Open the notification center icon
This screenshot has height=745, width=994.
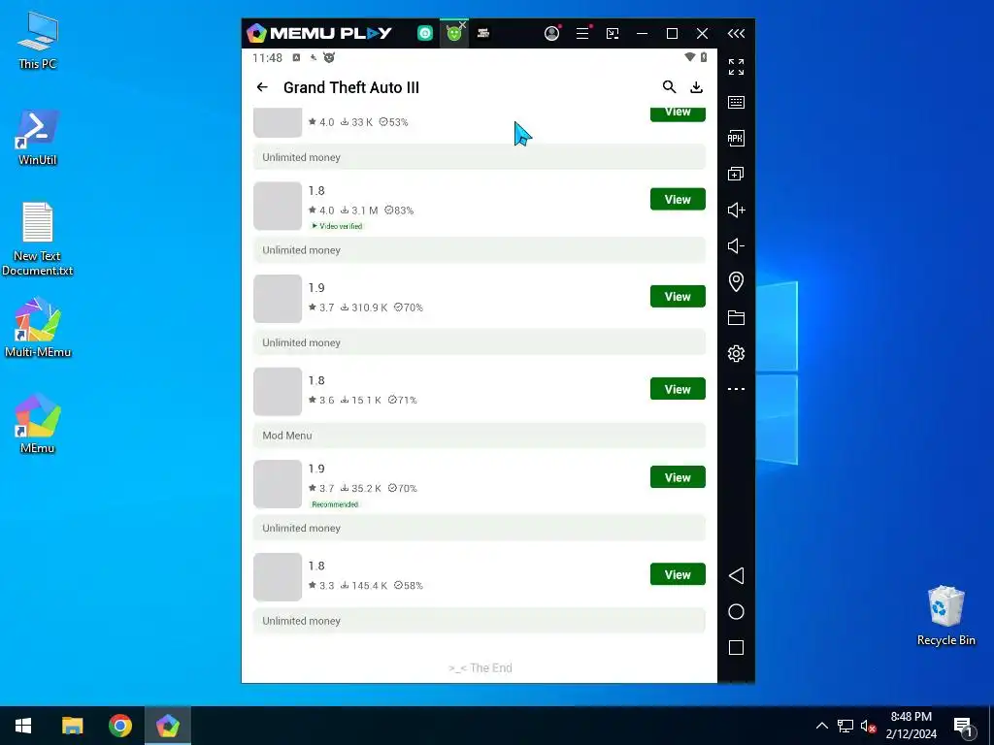963,727
